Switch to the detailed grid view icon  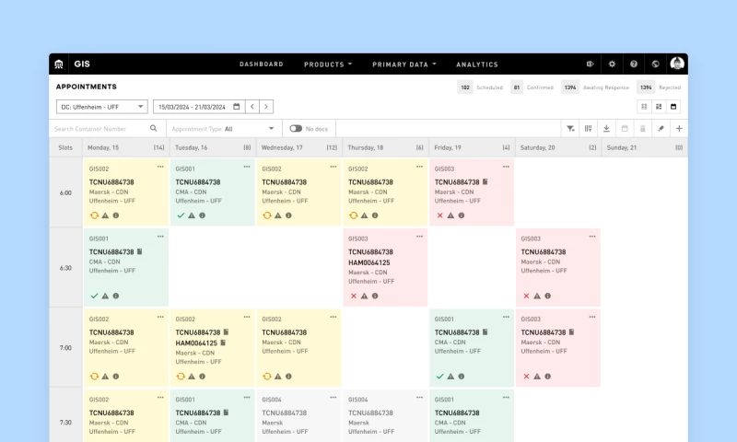click(x=659, y=107)
